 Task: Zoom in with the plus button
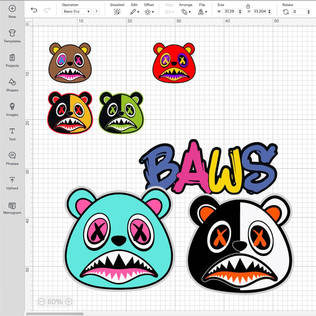pos(68,301)
